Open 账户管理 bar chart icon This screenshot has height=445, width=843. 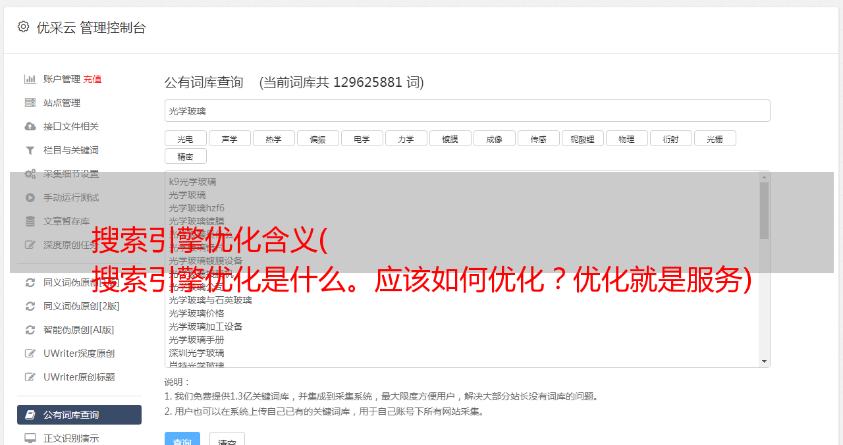coord(30,79)
